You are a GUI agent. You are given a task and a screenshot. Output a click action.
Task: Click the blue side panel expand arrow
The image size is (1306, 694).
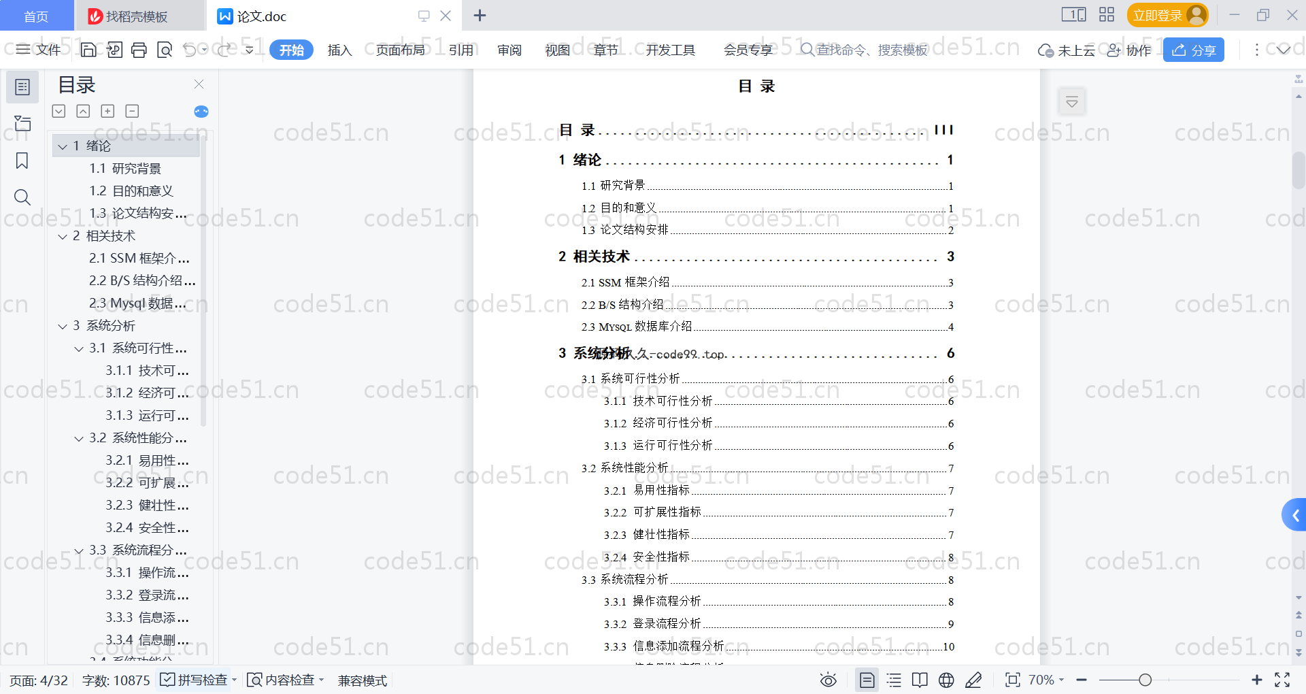1294,516
